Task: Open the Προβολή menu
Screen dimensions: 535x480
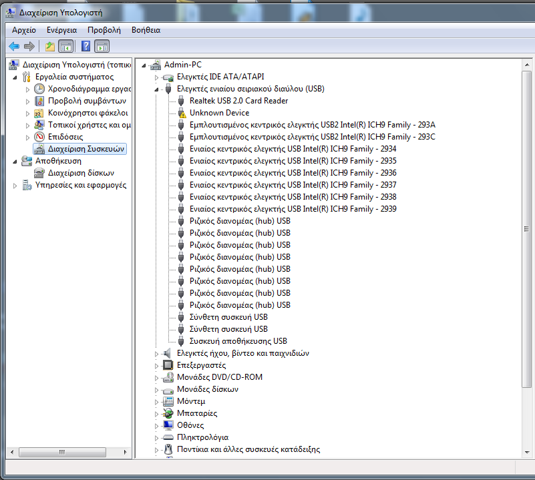Action: coord(104,30)
